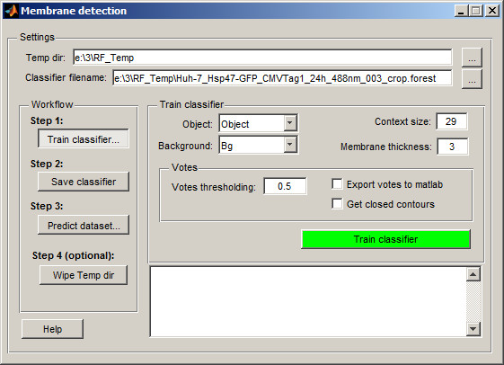Browse for Classifier filename with ellipsis button

pyautogui.click(x=472, y=79)
